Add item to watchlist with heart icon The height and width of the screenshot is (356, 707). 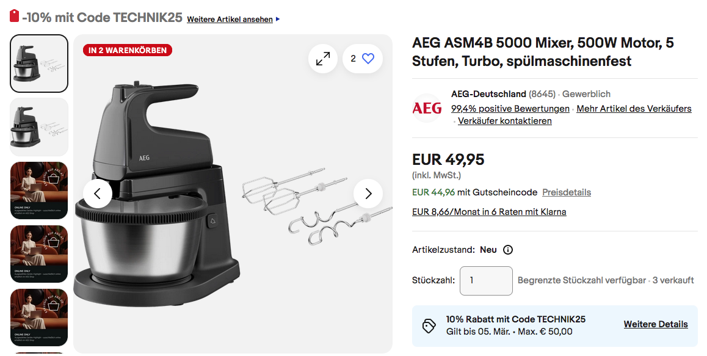(x=363, y=59)
